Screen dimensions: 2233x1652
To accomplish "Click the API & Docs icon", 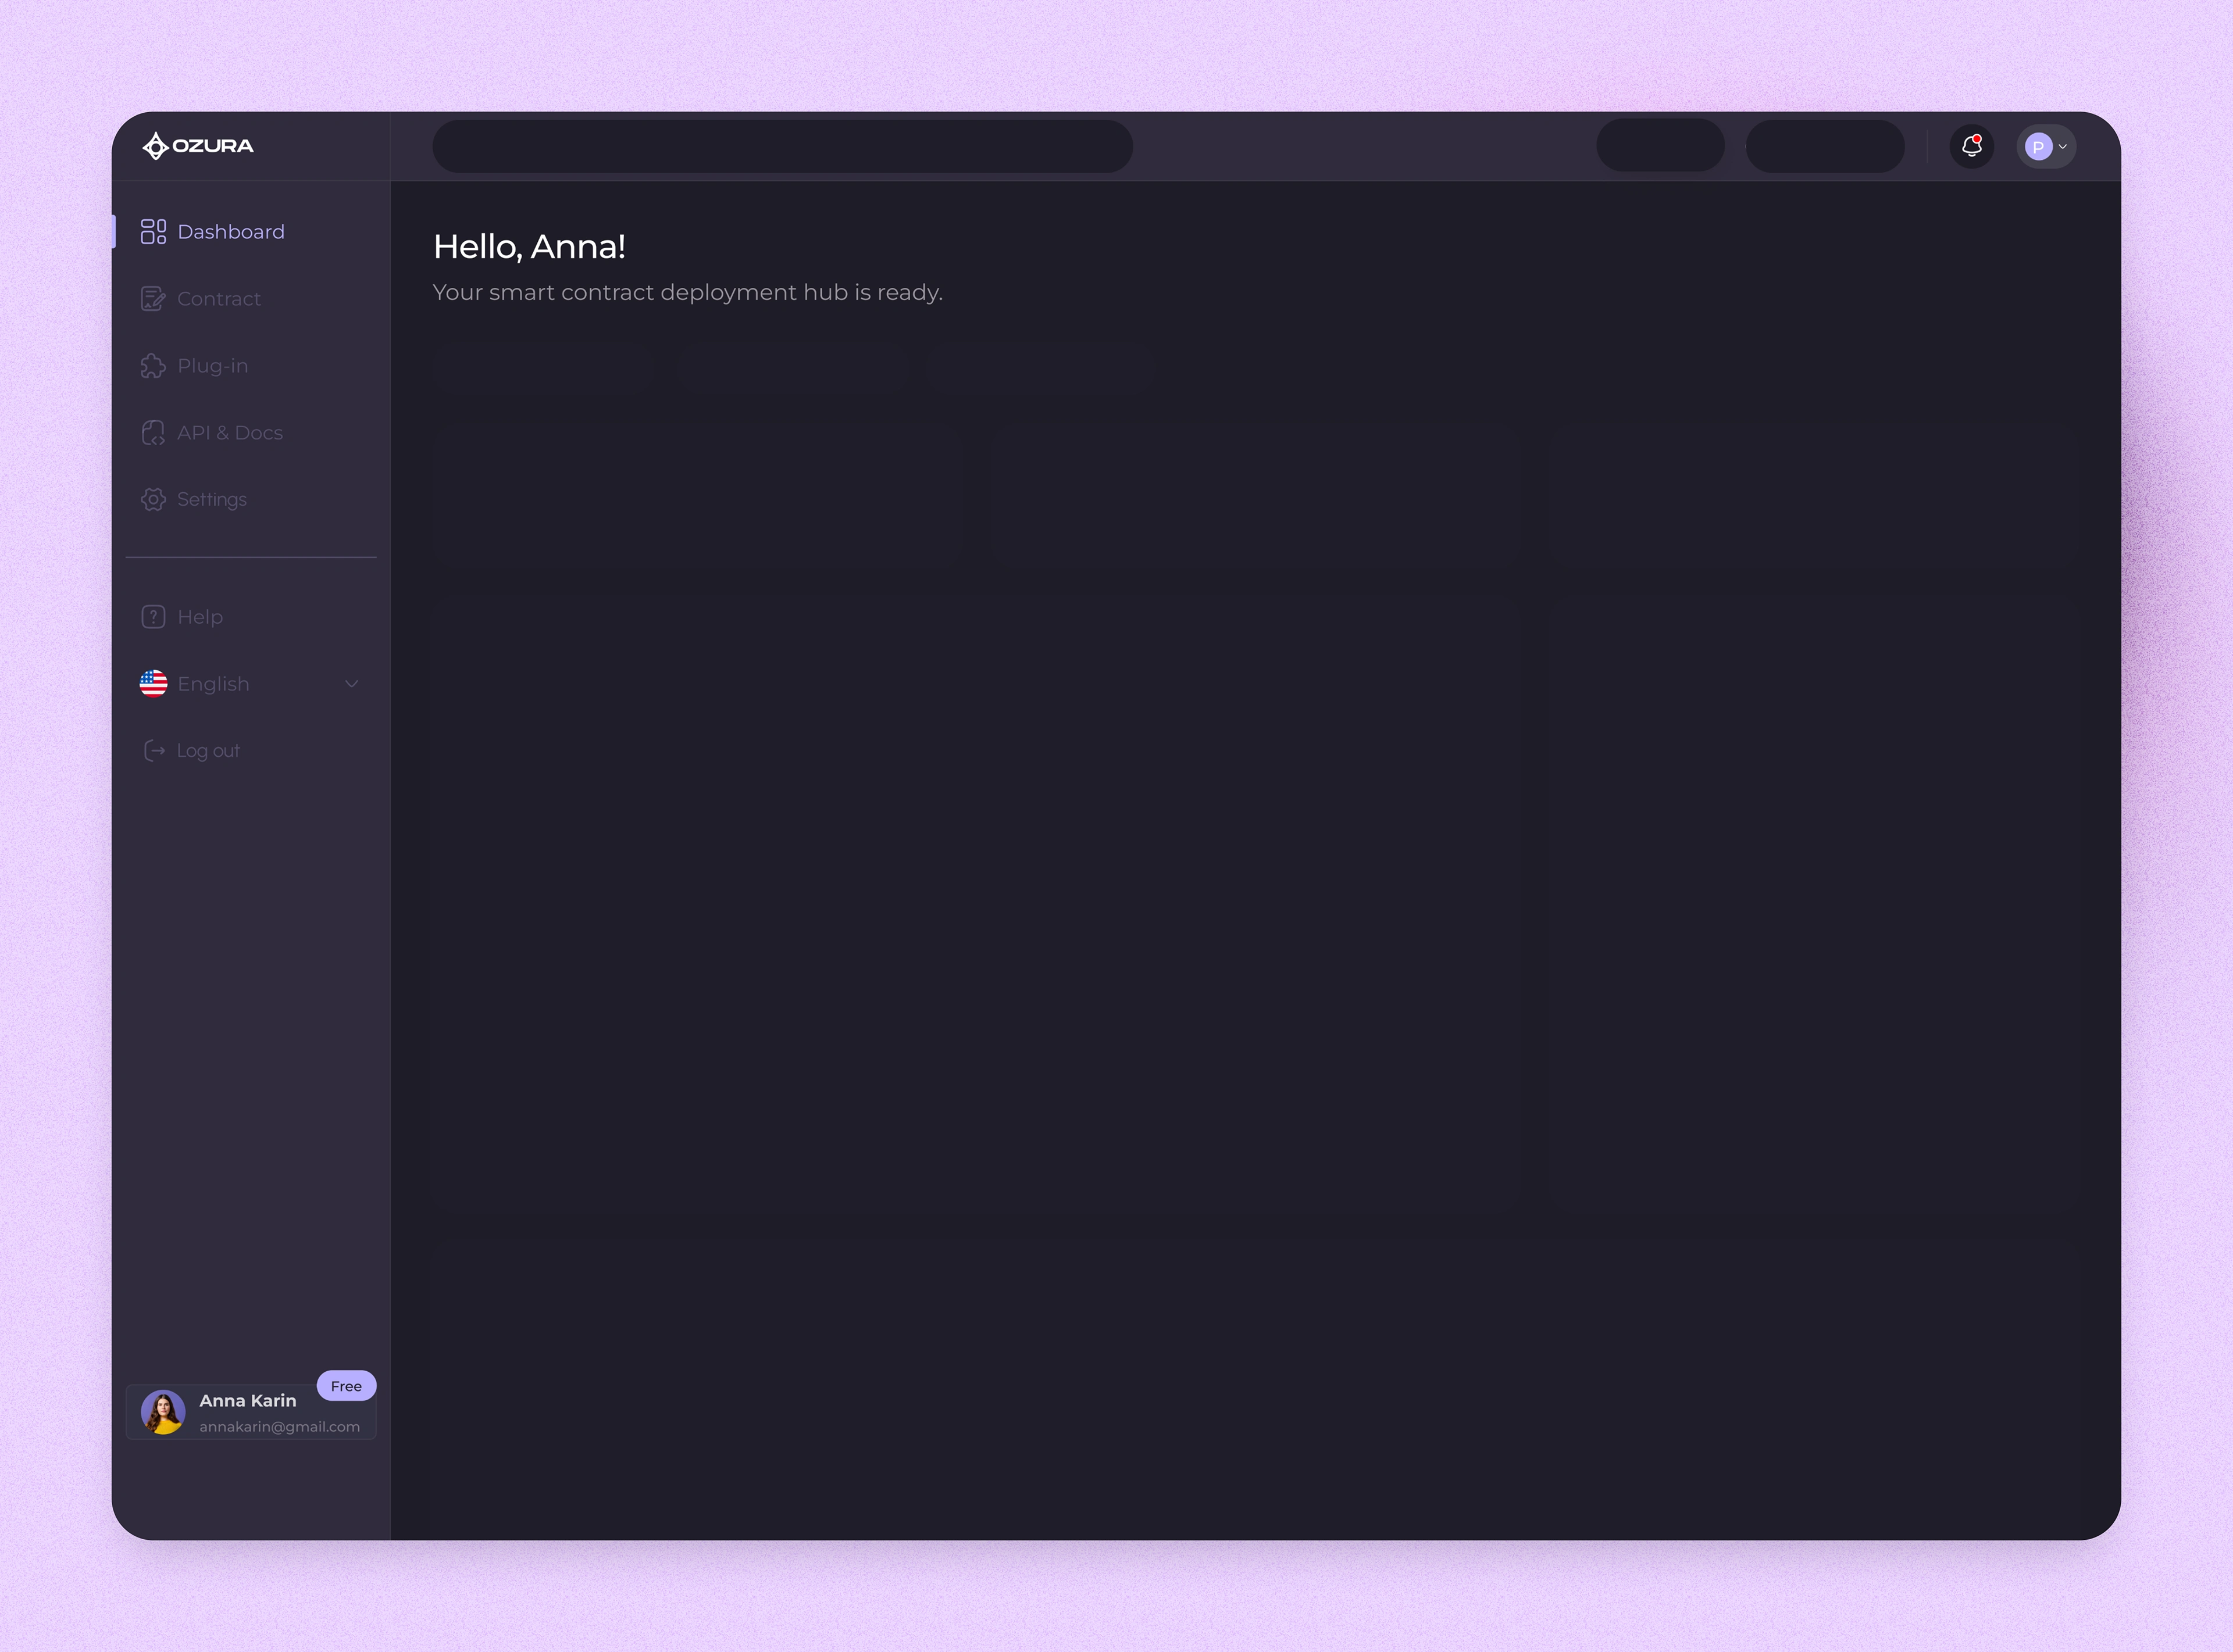I will point(153,433).
